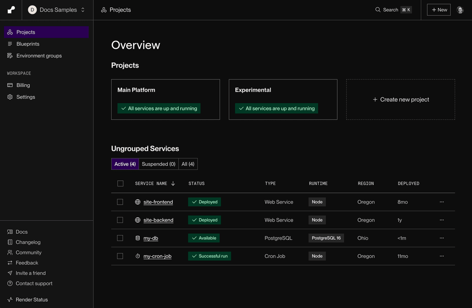Open the more options menu for site-backend
This screenshot has height=308, width=472.
point(442,220)
